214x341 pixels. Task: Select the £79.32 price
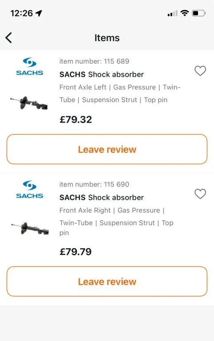click(76, 119)
